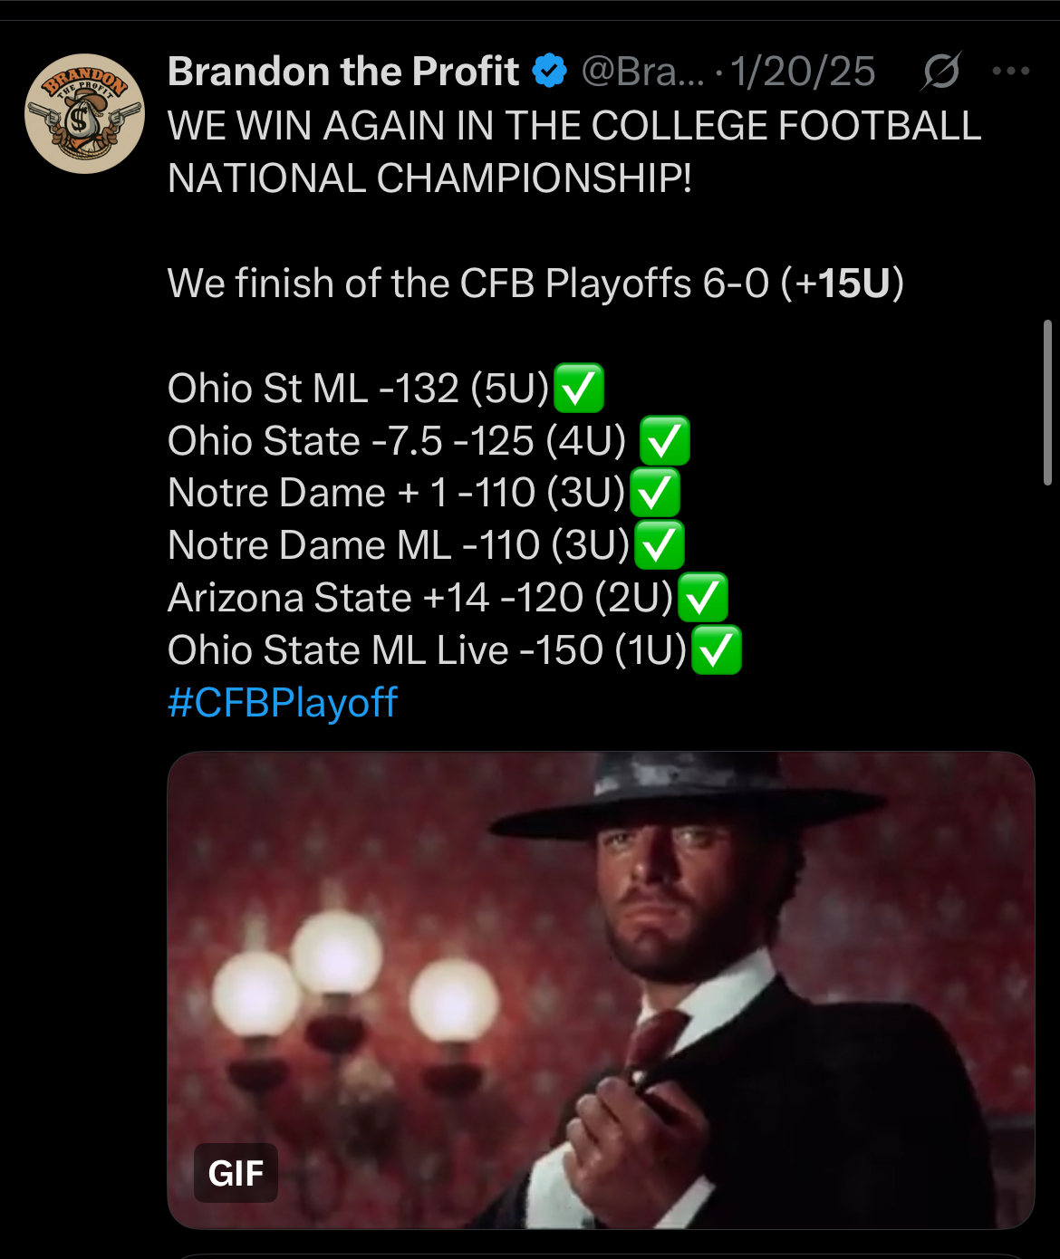Open the three-dot more options menu
Viewport: 1060px width, 1259px height.
[1010, 71]
